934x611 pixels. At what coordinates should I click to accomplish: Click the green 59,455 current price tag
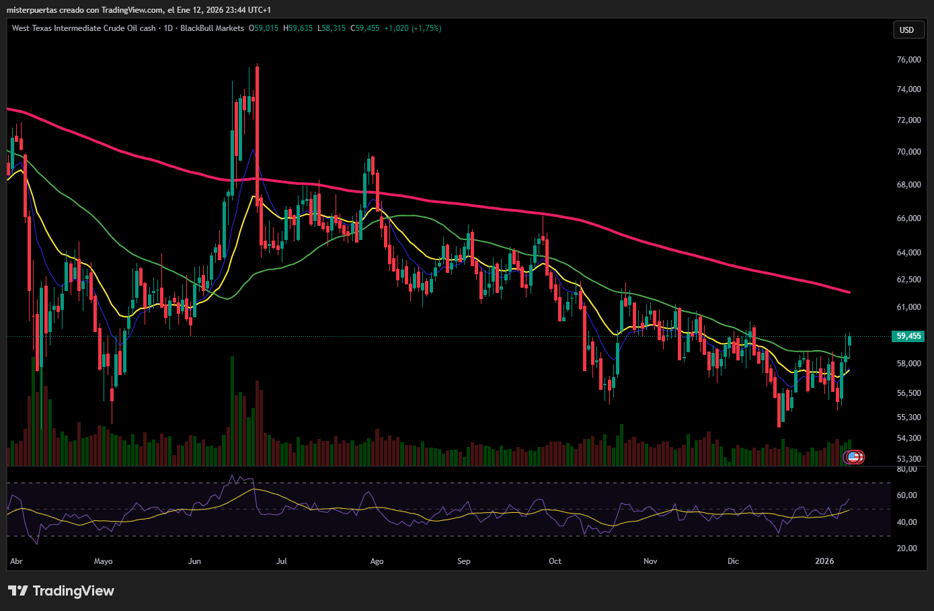tap(908, 336)
